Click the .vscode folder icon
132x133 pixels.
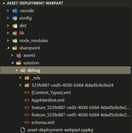[x=15, y=11]
